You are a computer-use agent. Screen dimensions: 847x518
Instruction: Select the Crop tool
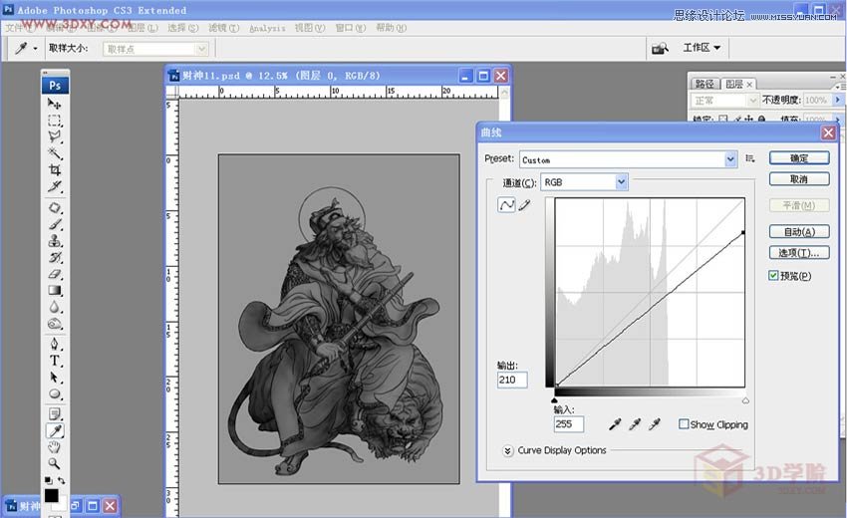tap(55, 170)
